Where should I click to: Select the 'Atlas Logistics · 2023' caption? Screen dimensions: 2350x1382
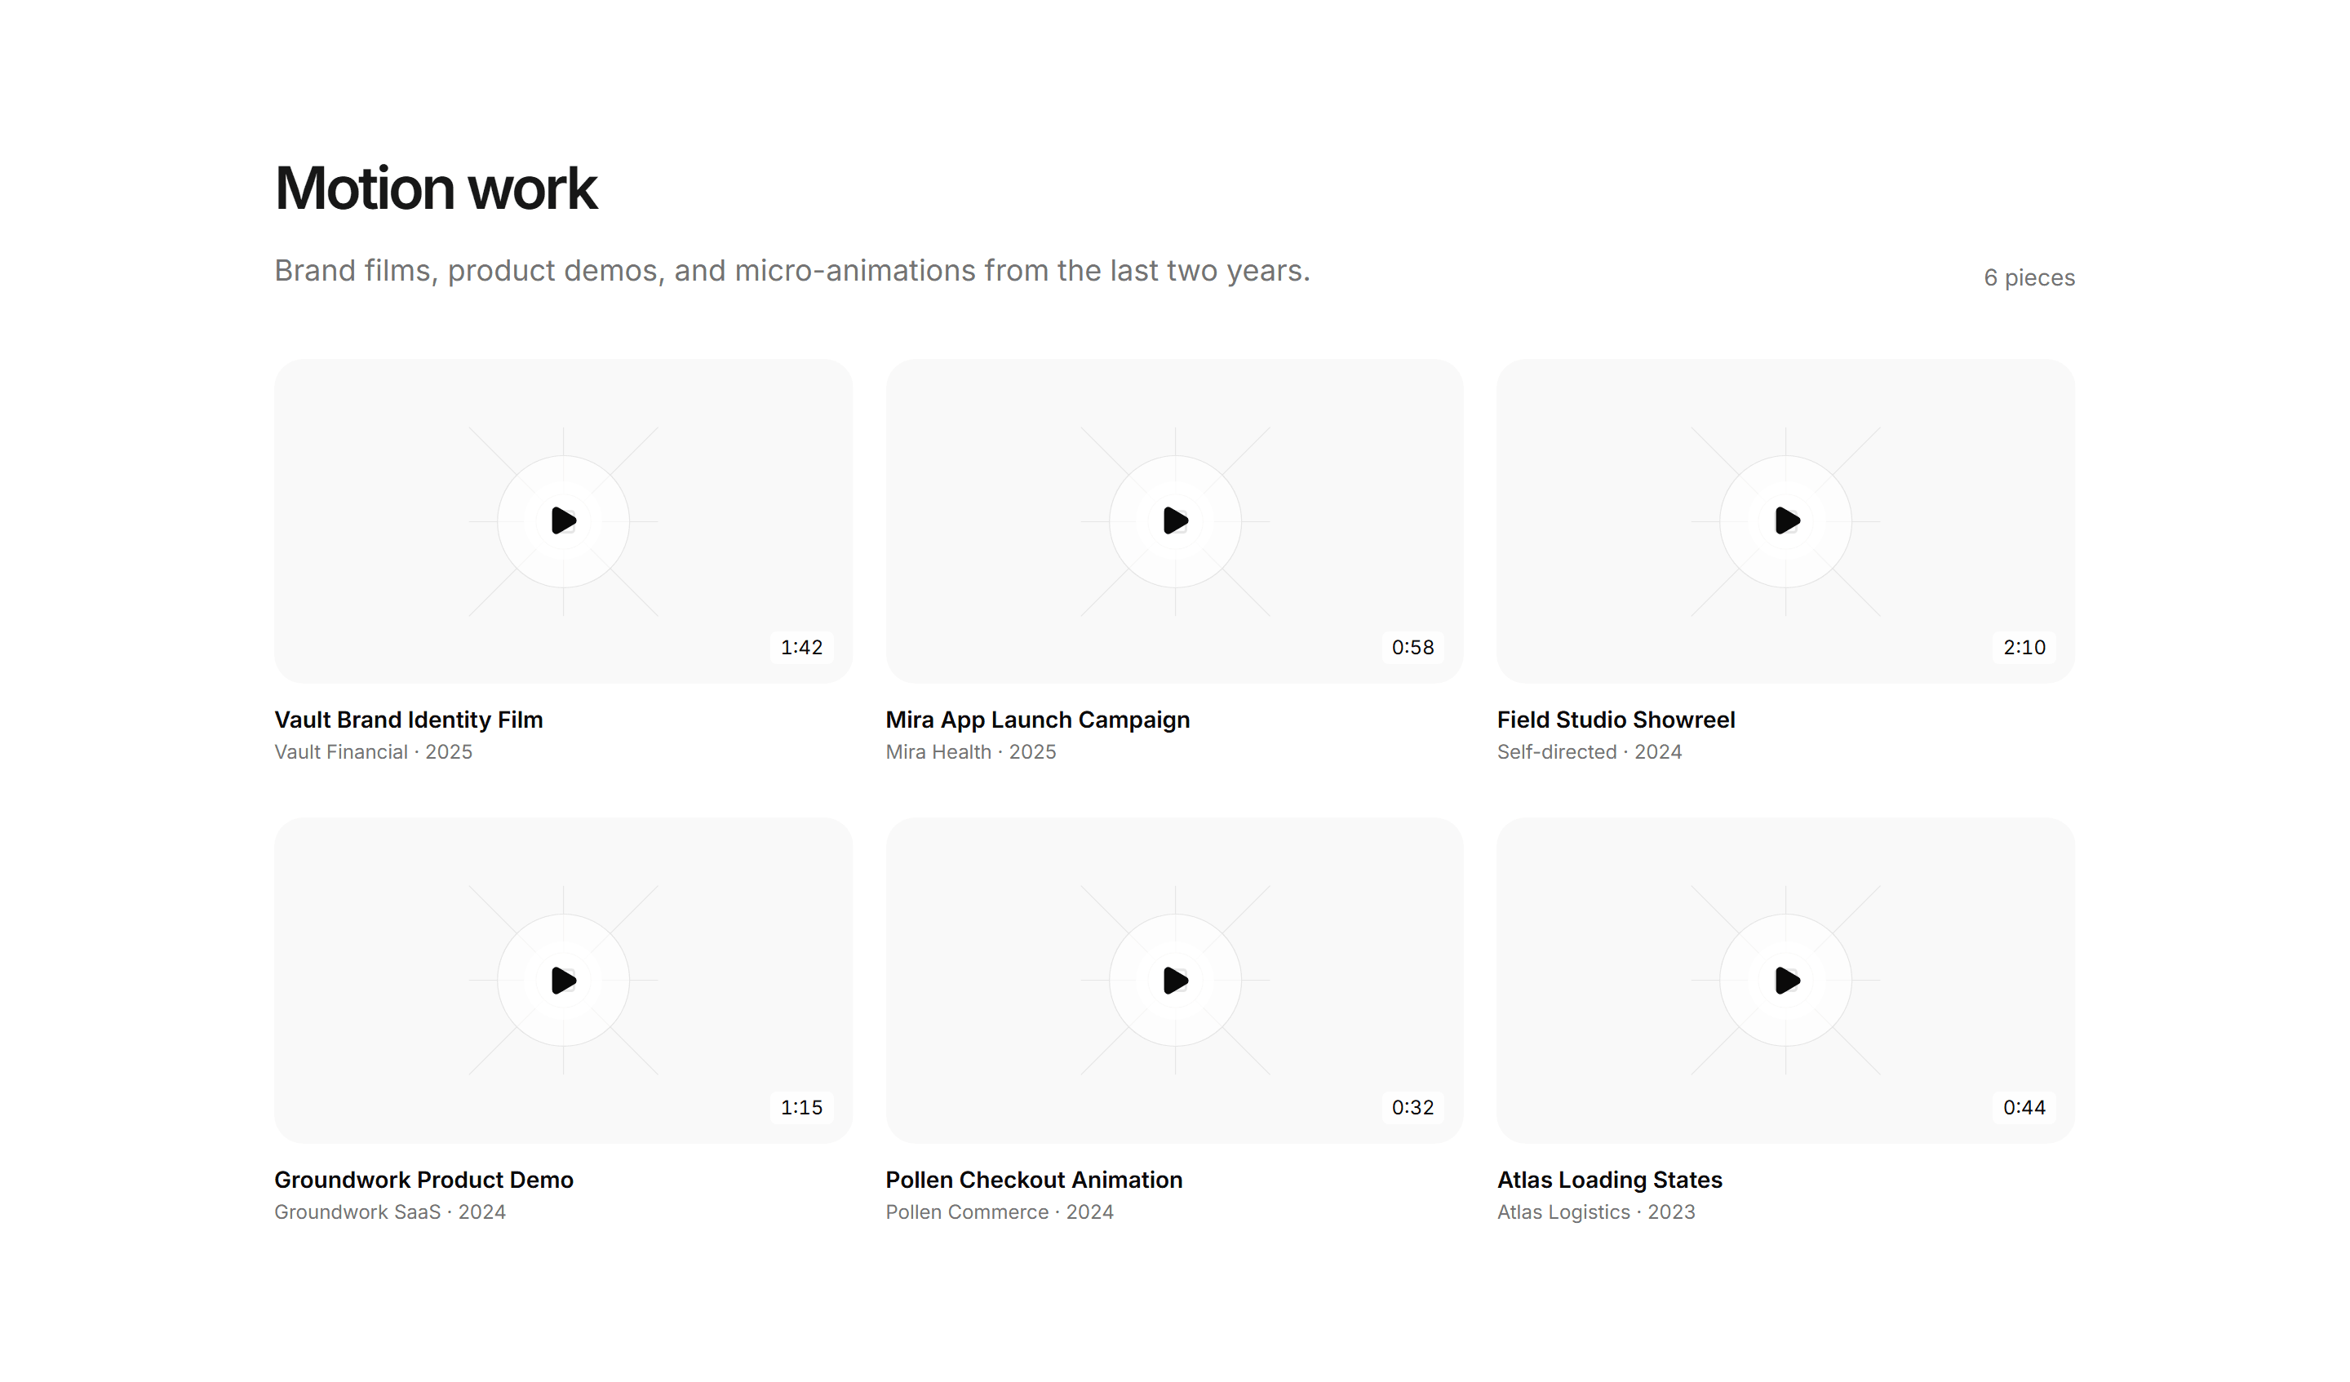pos(1595,1211)
